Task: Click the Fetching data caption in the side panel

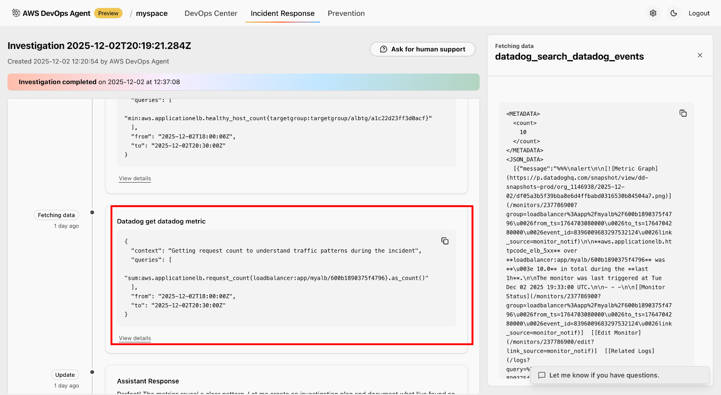Action: point(514,46)
